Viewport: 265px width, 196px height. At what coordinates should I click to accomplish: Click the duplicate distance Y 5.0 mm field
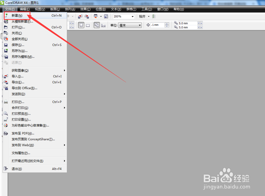pyautogui.click(x=188, y=27)
